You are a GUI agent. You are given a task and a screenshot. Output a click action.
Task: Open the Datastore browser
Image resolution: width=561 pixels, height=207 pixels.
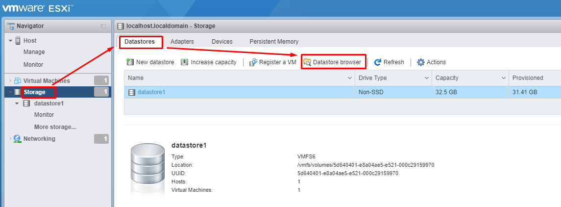[333, 62]
